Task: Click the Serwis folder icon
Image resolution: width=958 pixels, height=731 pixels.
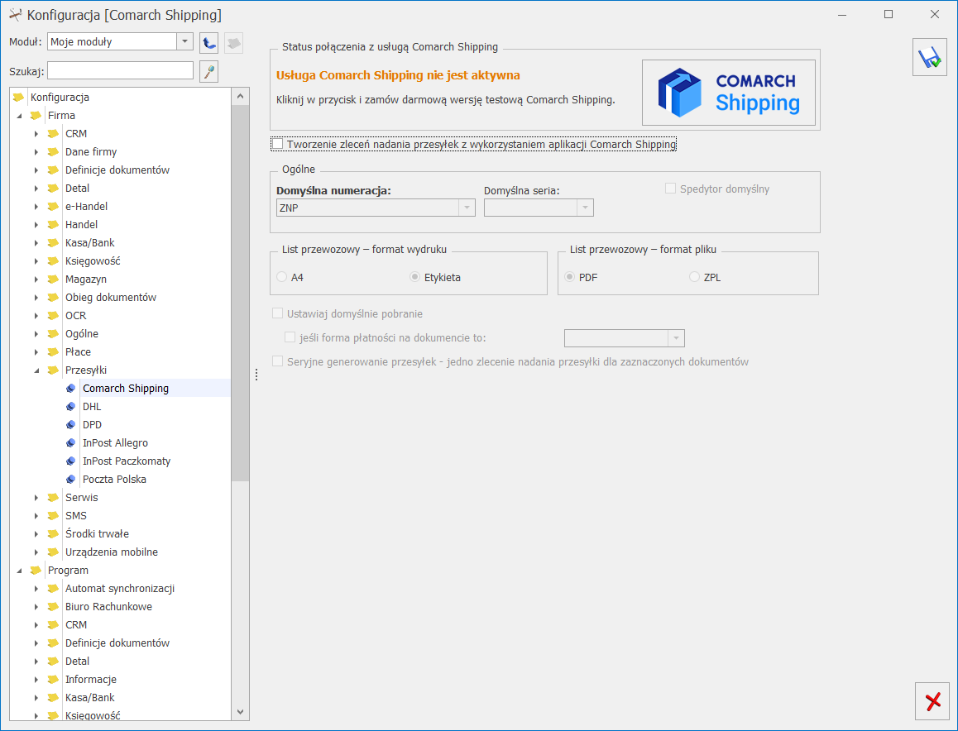Action: point(53,498)
